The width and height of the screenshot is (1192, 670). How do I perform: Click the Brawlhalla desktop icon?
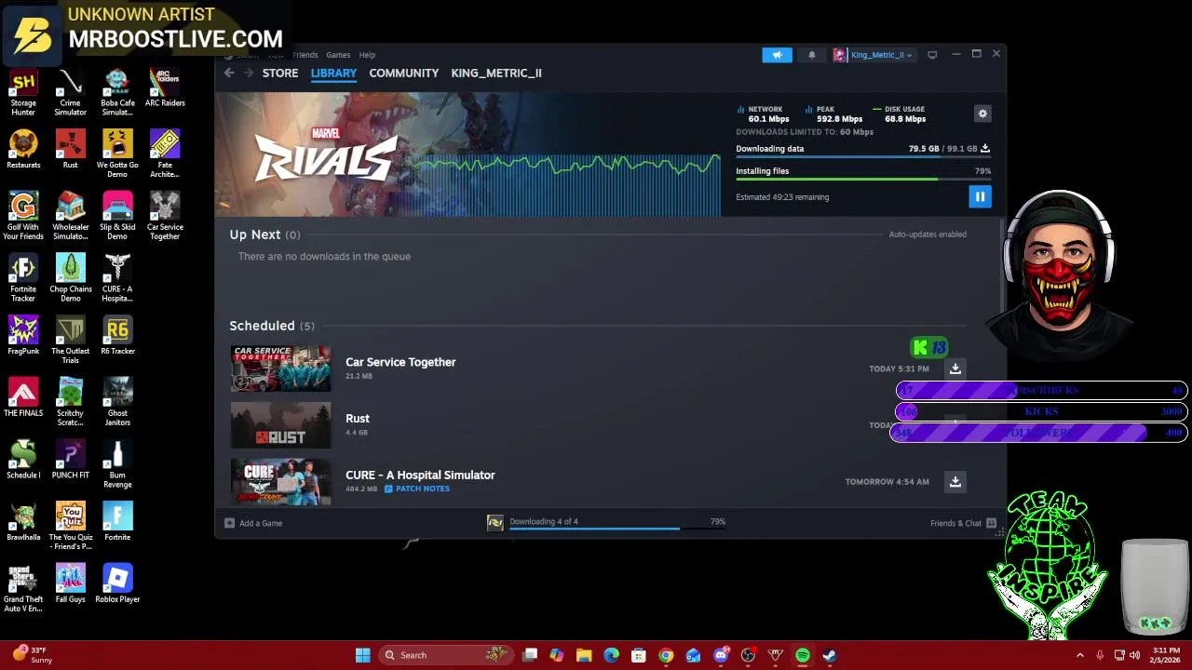(x=23, y=523)
